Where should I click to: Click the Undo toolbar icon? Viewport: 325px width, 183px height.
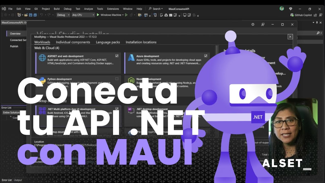42,15
